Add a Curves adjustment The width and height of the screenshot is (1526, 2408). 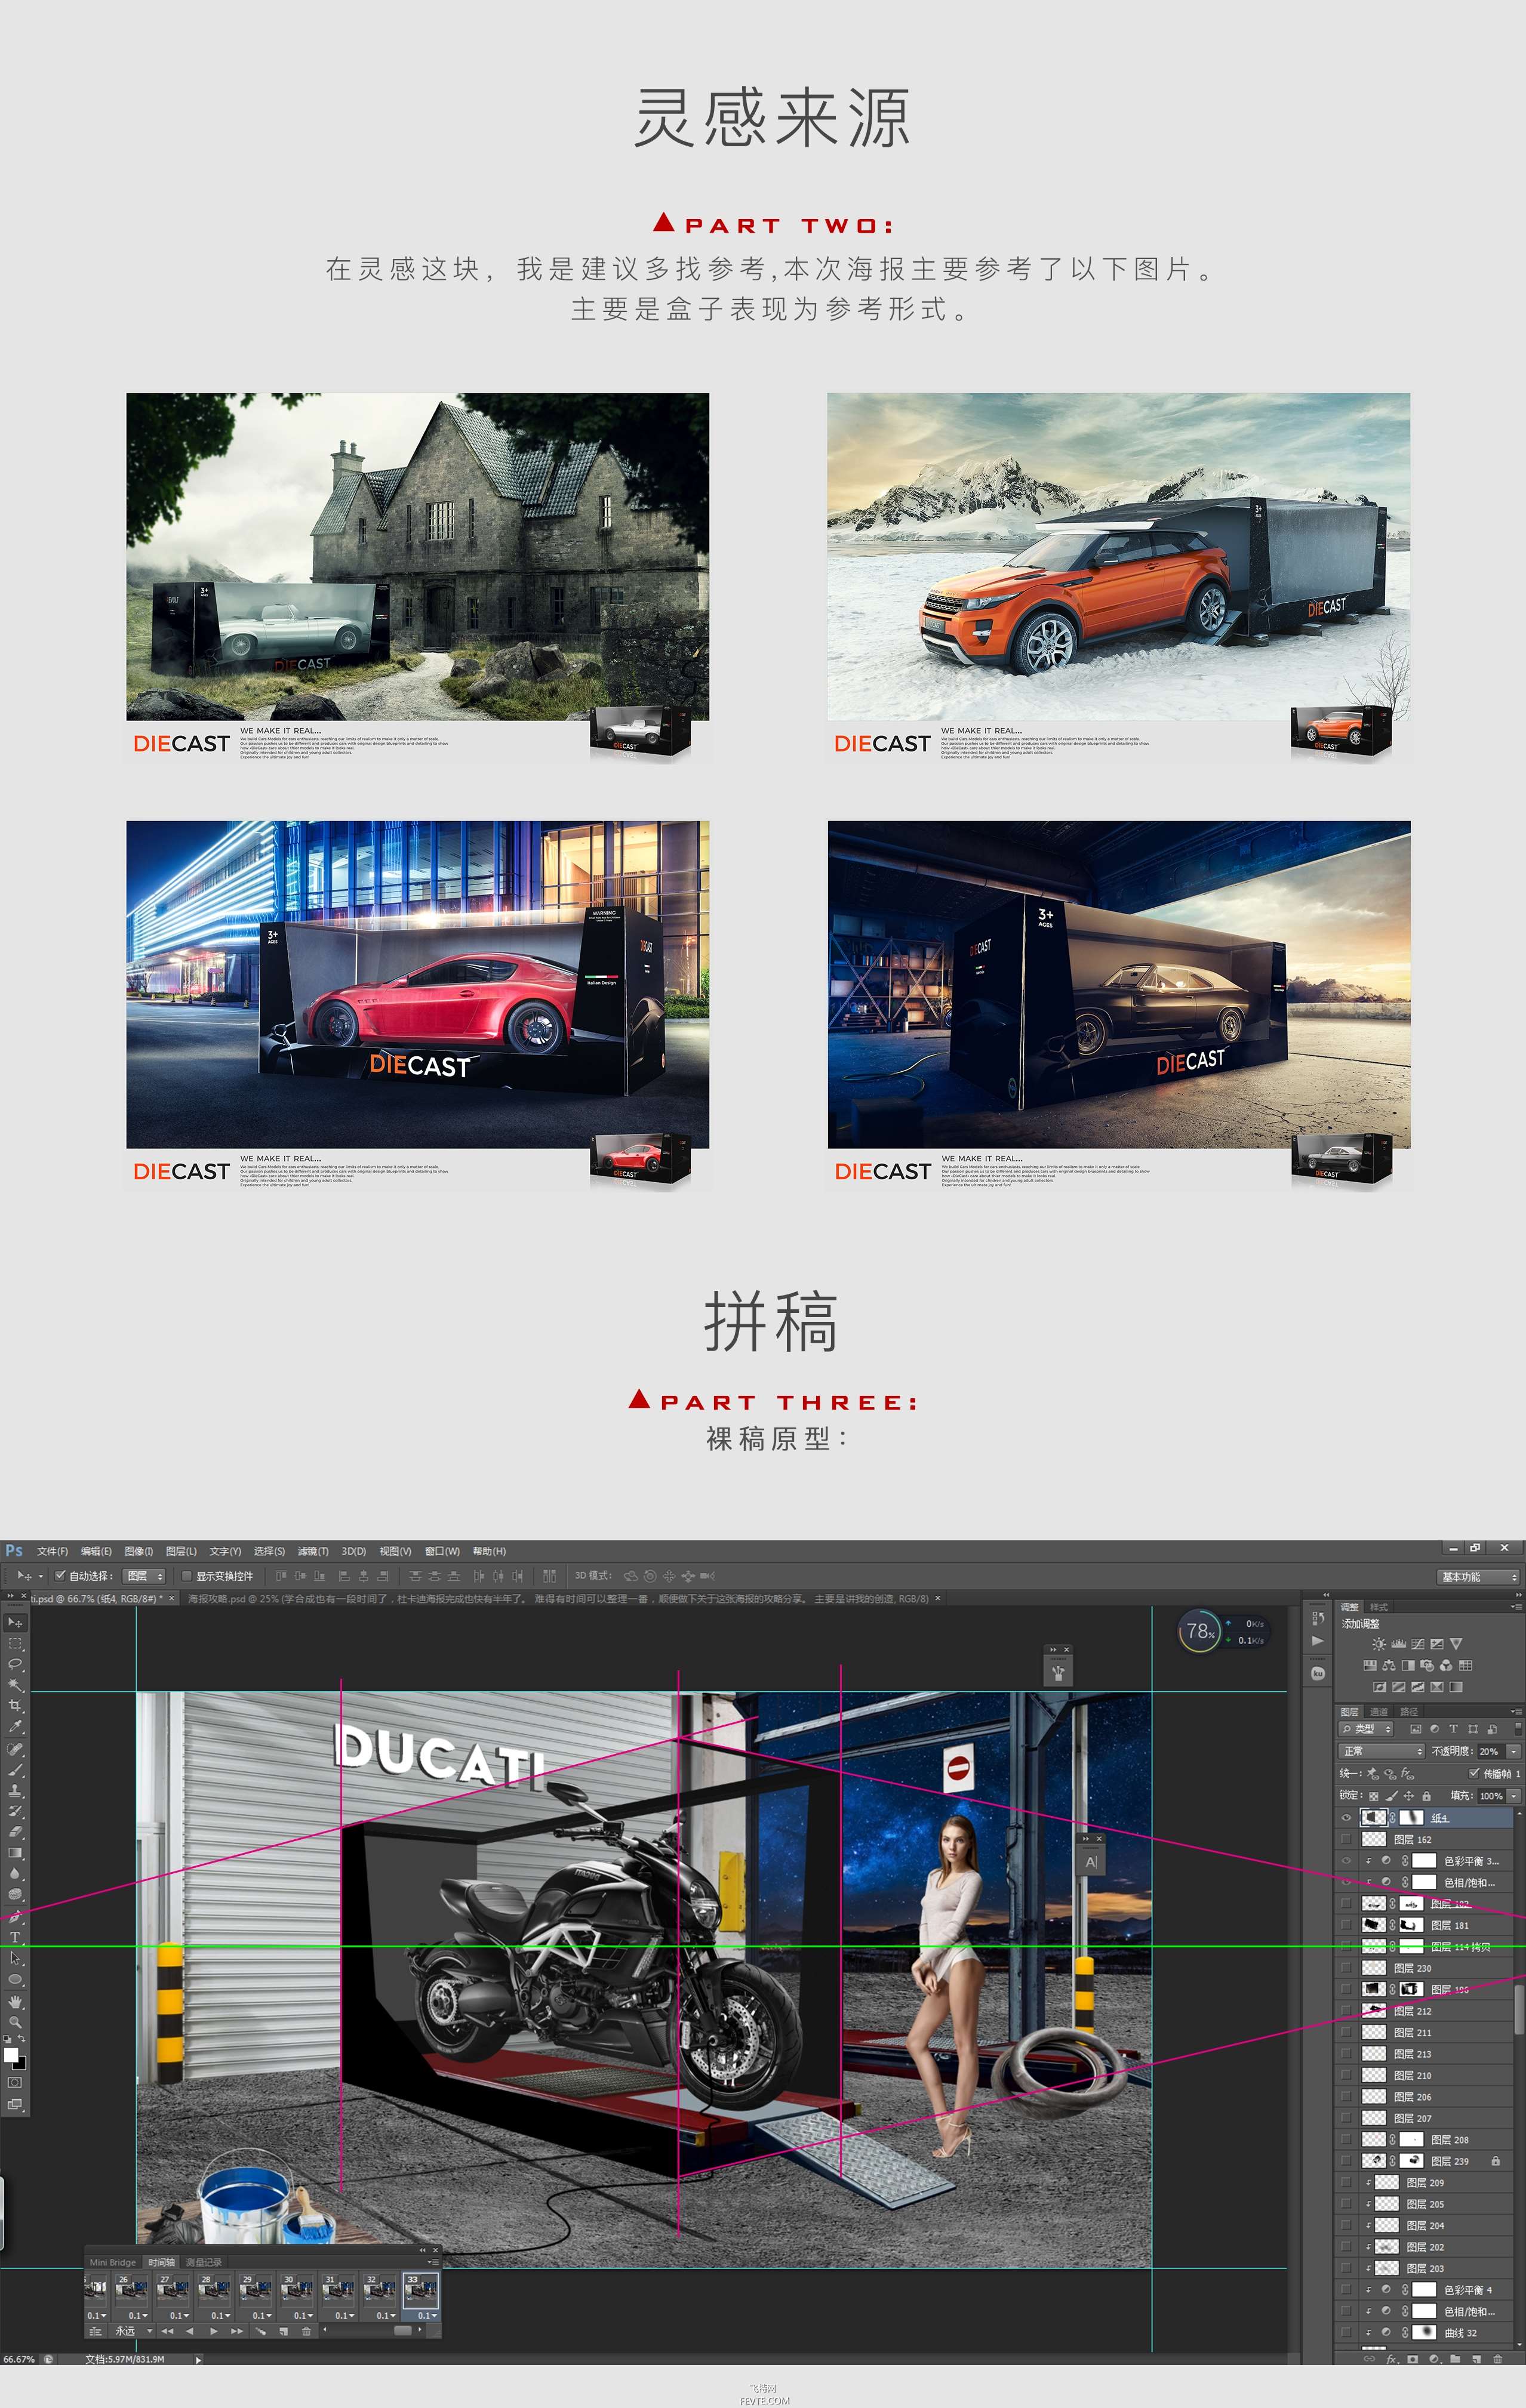coord(1418,1644)
